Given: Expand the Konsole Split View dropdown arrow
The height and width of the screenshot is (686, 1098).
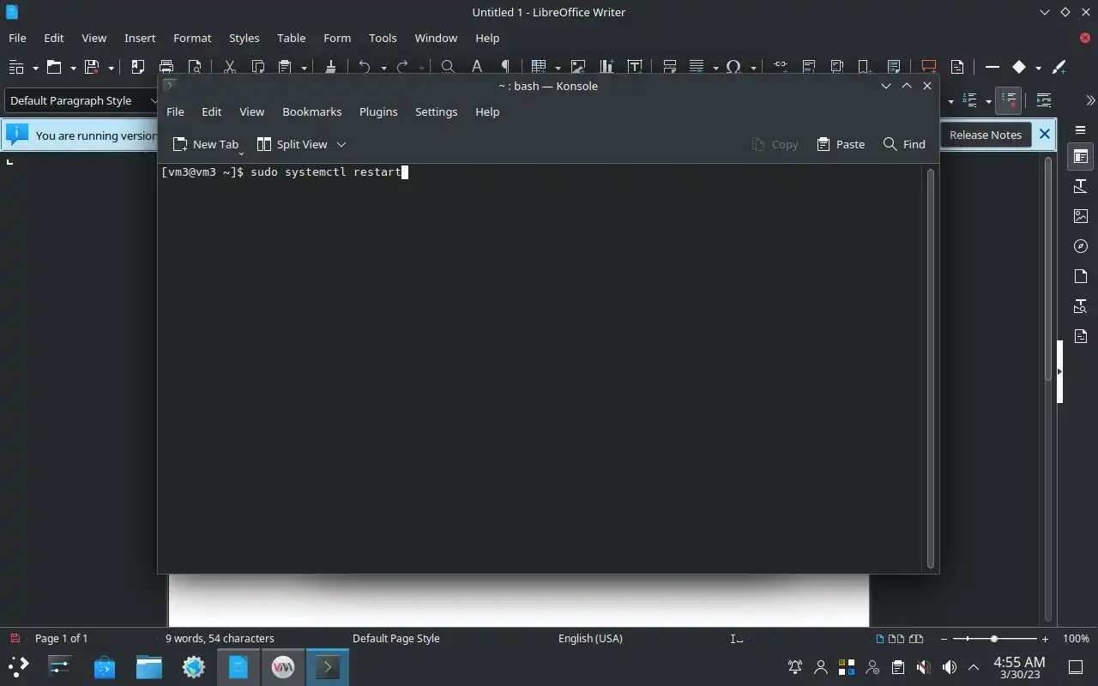Looking at the screenshot, I should pos(341,144).
